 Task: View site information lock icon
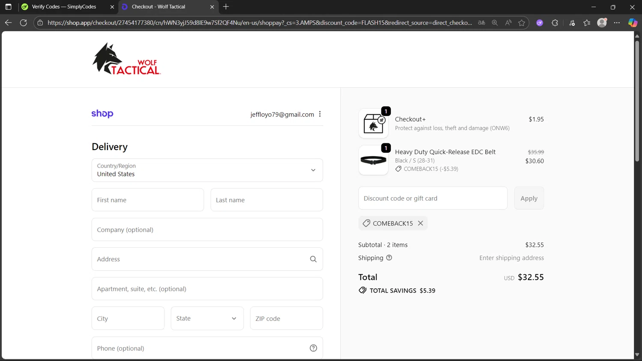[x=40, y=23]
